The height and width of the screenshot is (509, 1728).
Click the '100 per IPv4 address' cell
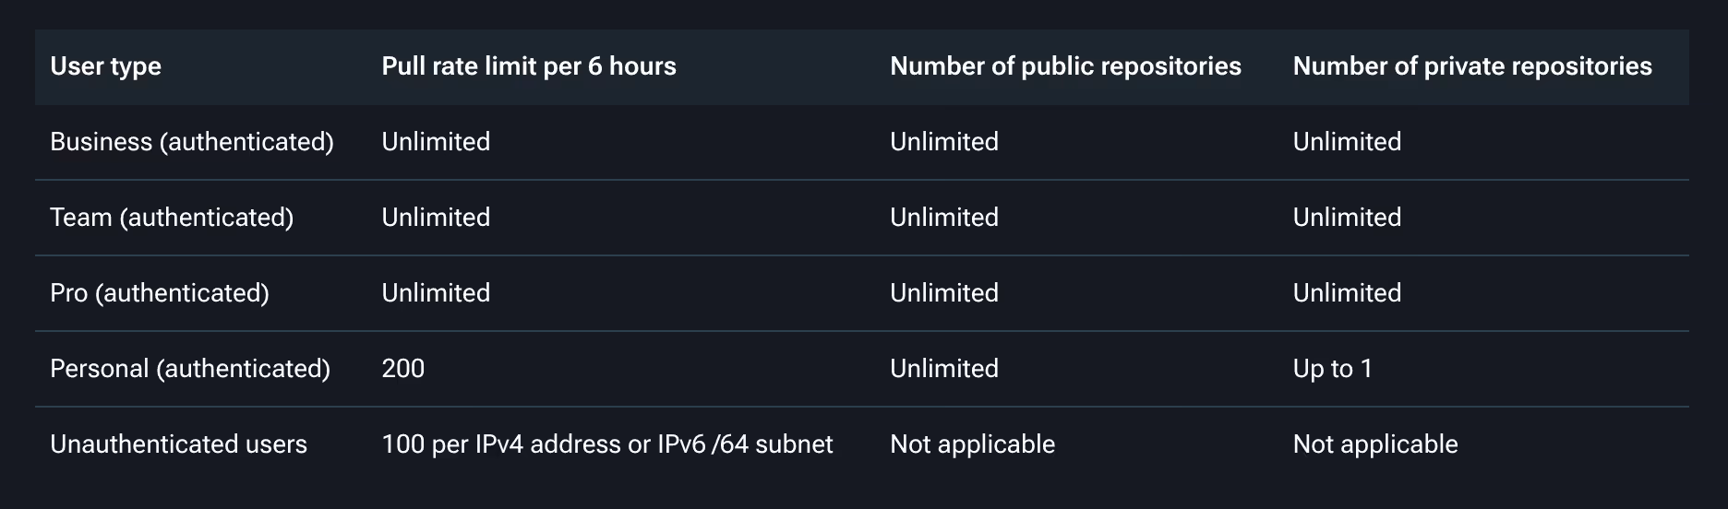pos(606,444)
